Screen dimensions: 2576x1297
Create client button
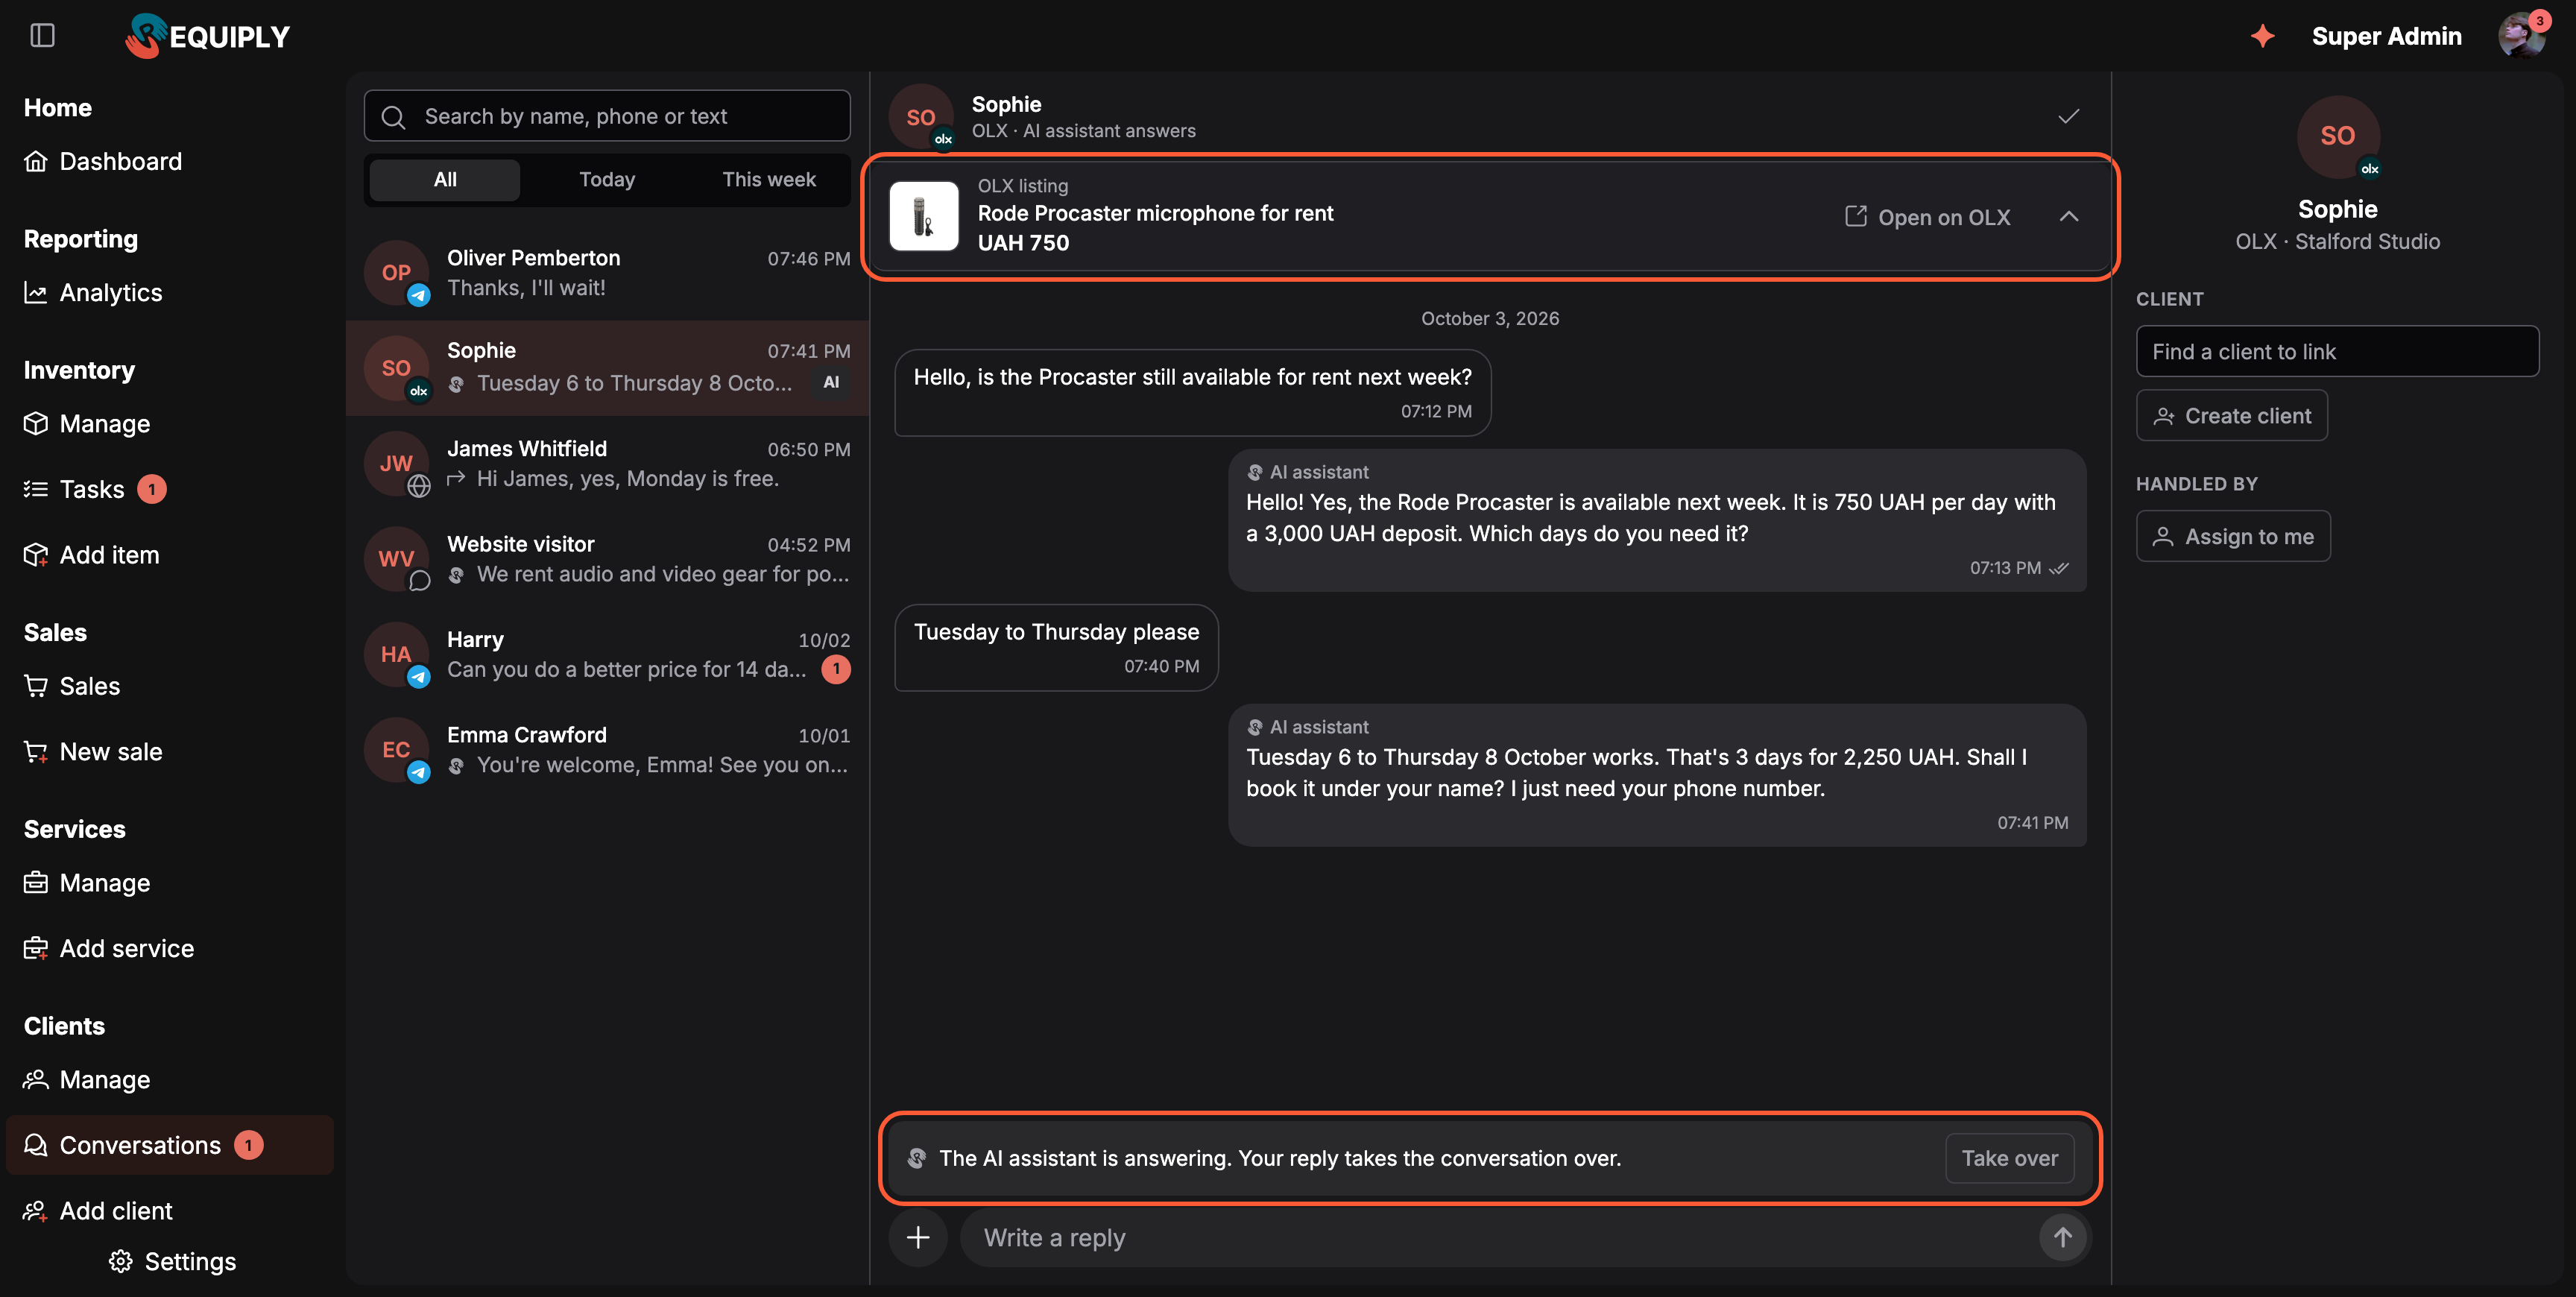coord(2232,415)
